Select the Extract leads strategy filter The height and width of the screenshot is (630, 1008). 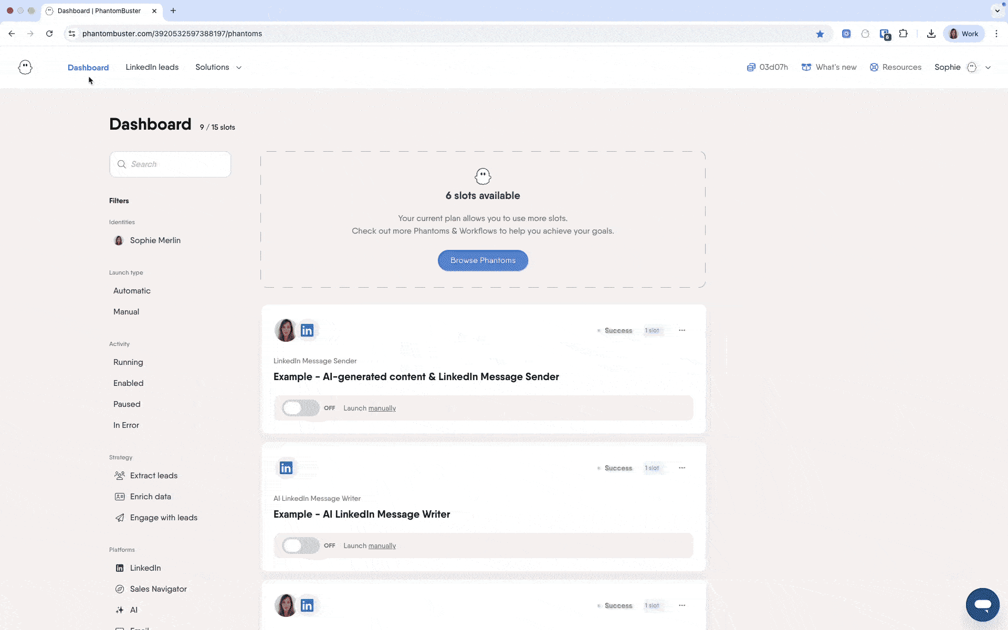pyautogui.click(x=146, y=476)
